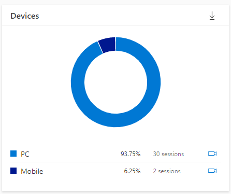Open Mobile session recordings camera icon
The image size is (231, 194).
click(212, 171)
